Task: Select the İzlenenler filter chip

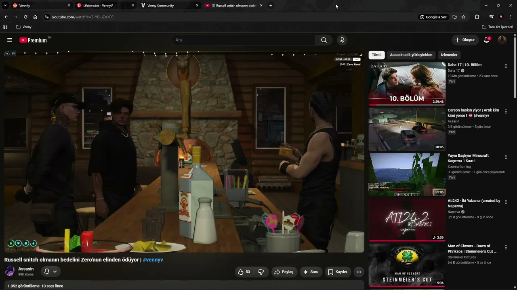Action: click(449, 55)
